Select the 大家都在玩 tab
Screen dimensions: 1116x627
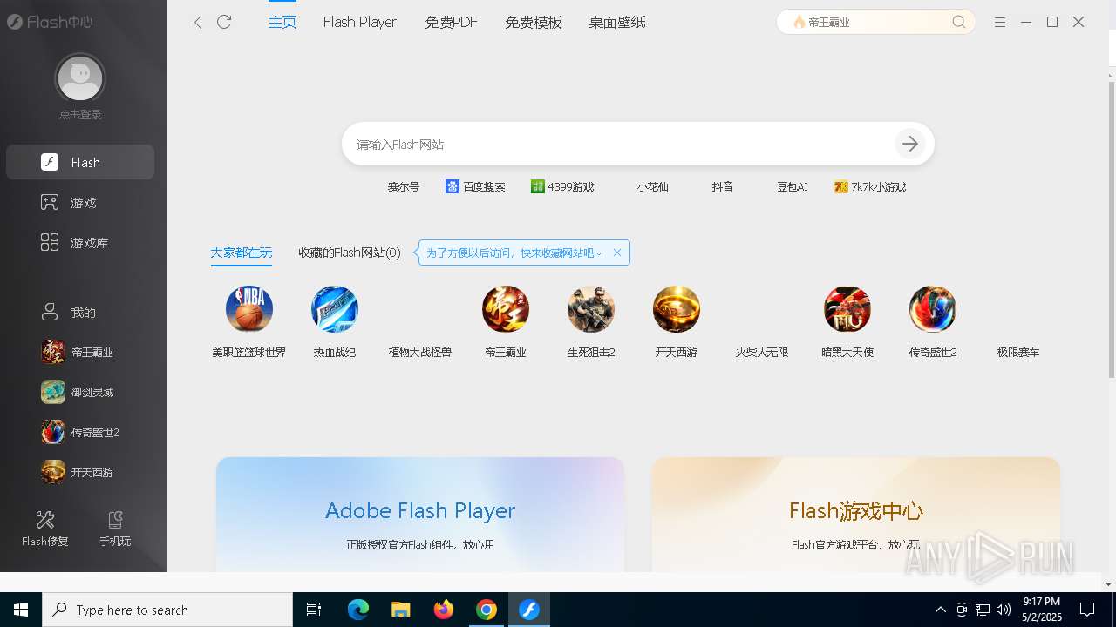[x=241, y=253]
